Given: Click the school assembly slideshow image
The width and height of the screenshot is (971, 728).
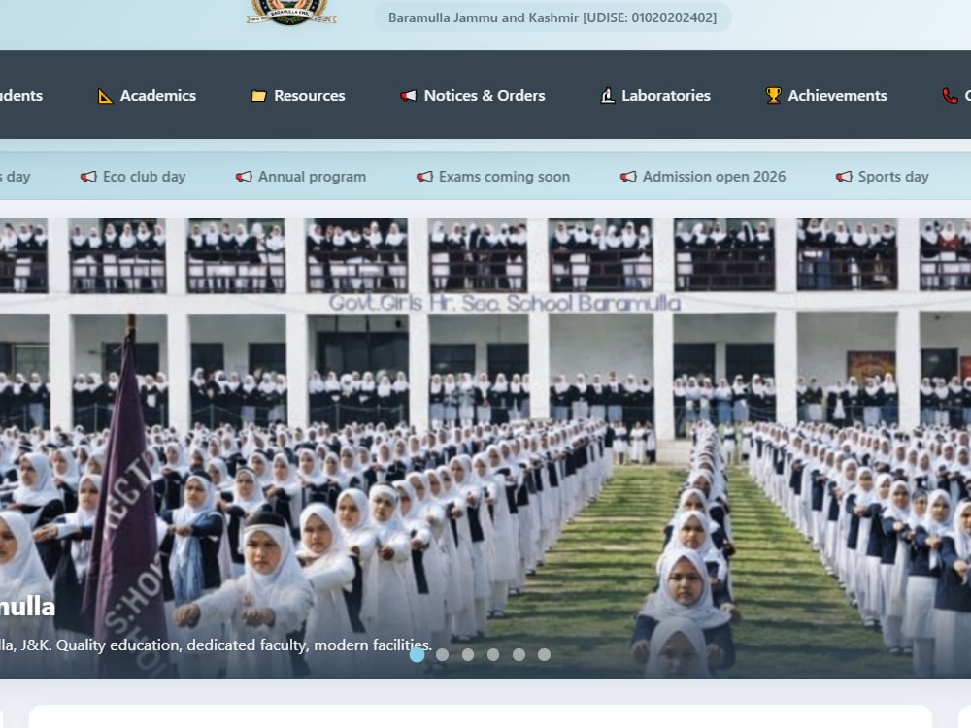Looking at the screenshot, I should (485, 448).
